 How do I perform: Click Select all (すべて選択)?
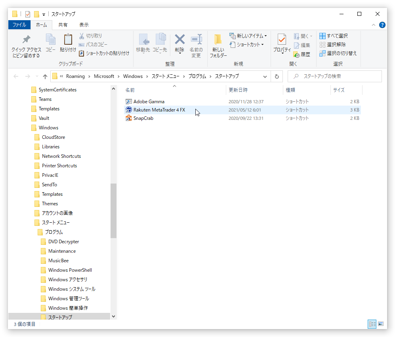click(334, 36)
